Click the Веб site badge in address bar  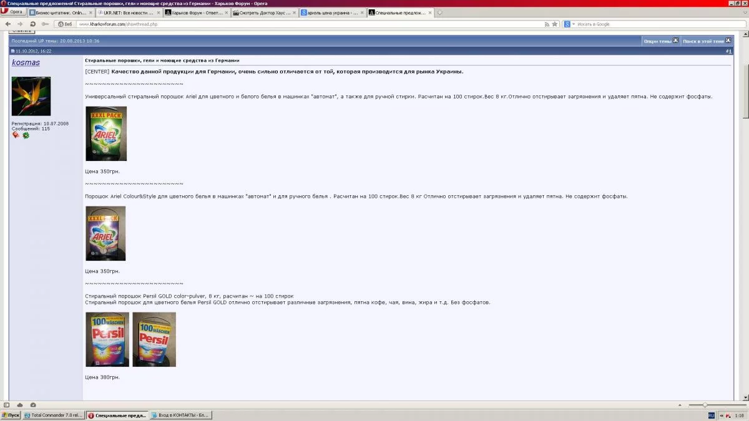click(65, 24)
